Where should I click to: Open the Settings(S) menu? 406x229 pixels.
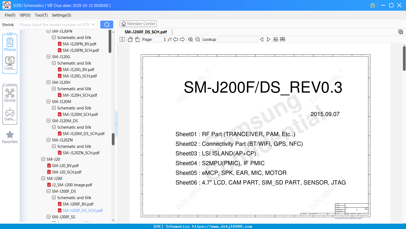pyautogui.click(x=62, y=15)
